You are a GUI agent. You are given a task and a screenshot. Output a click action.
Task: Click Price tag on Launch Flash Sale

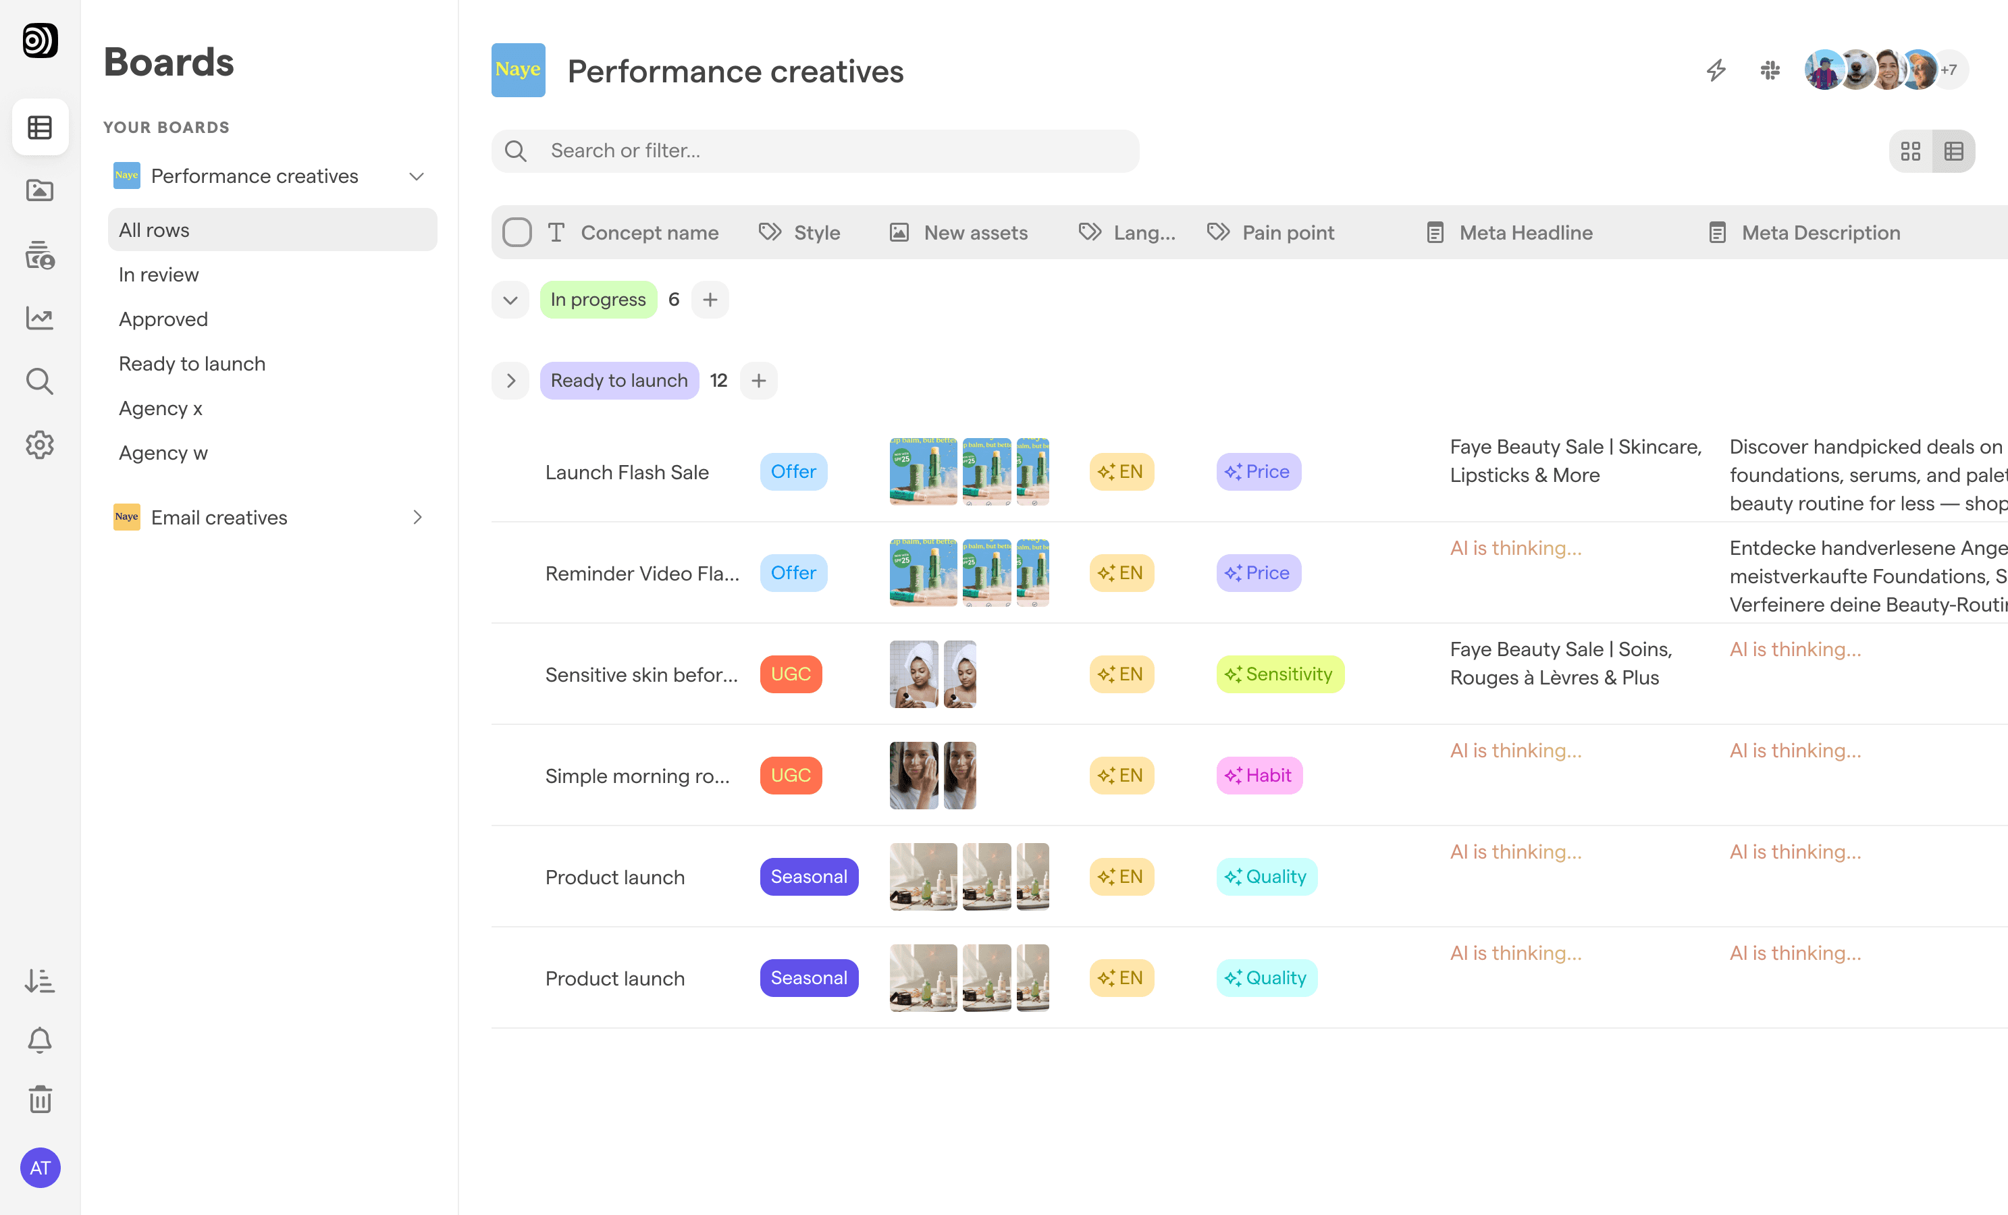1259,472
